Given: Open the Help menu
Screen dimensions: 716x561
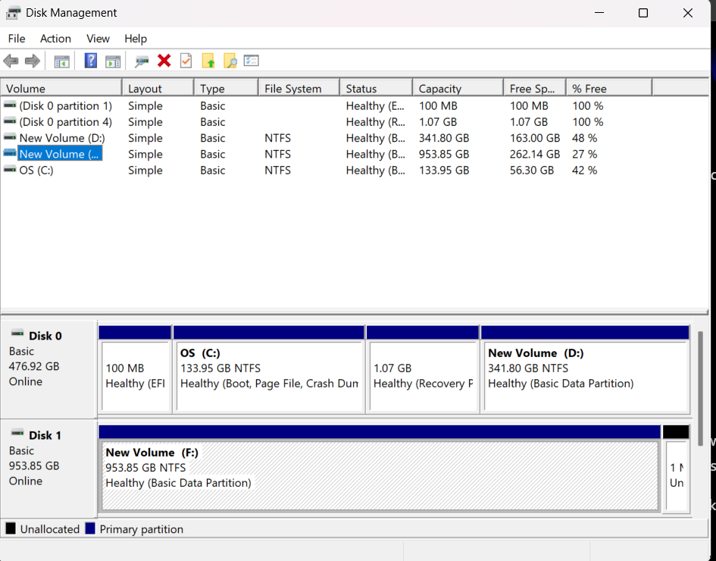Looking at the screenshot, I should pos(135,39).
